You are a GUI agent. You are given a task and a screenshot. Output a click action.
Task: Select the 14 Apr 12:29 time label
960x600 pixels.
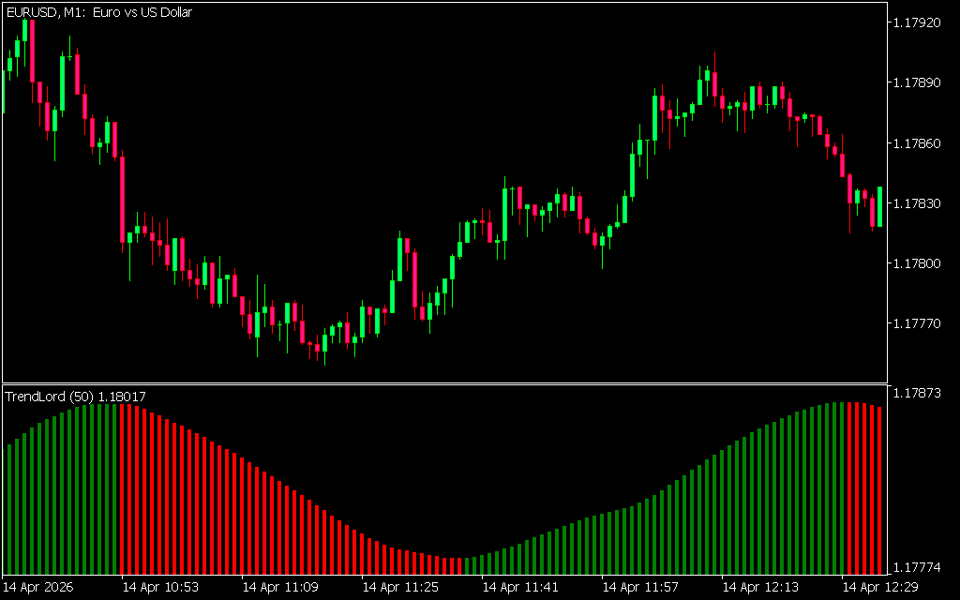click(x=880, y=587)
